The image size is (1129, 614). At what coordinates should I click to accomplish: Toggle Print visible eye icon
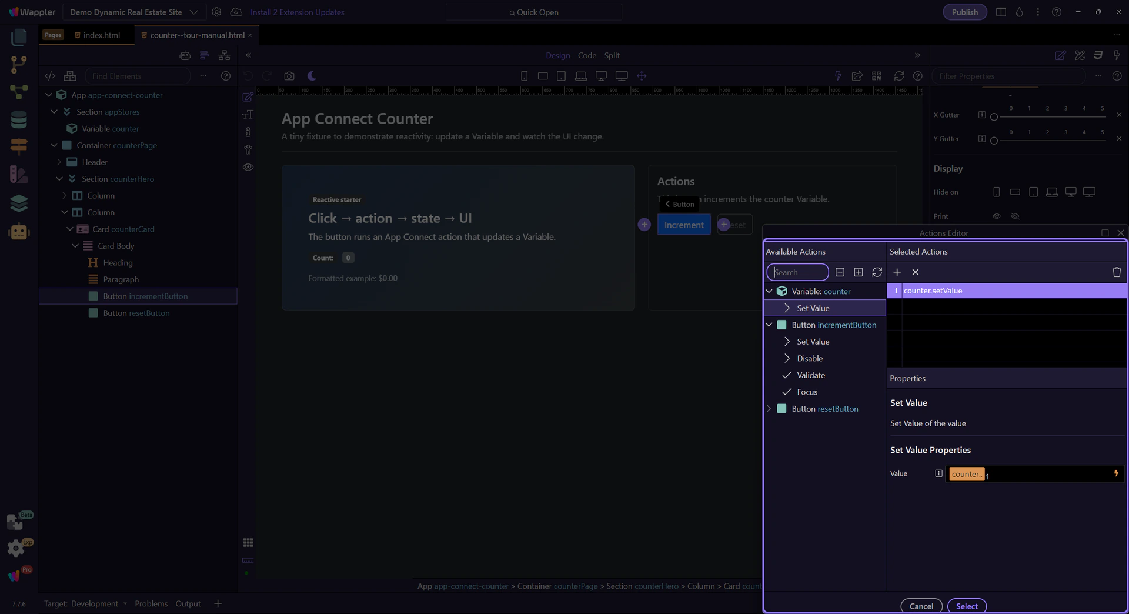click(996, 216)
